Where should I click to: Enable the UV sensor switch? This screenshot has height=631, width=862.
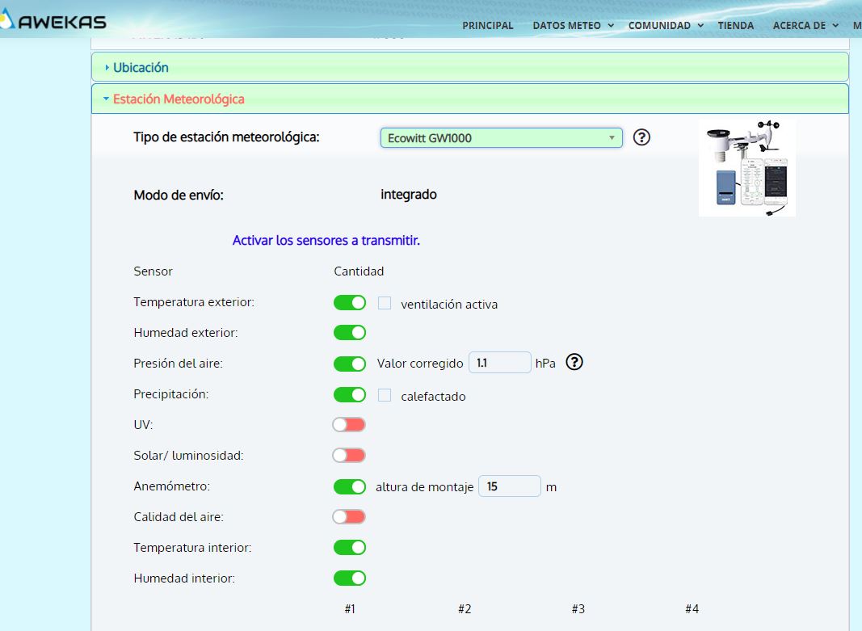(x=349, y=424)
